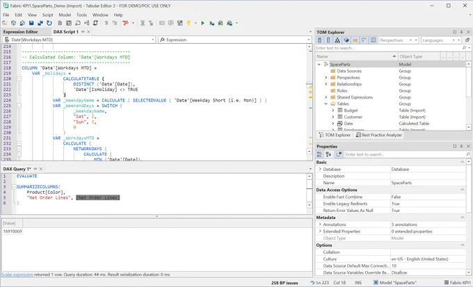The image size is (473, 287).
Task: Collapse the Data Access Options section
Action: pos(463,190)
